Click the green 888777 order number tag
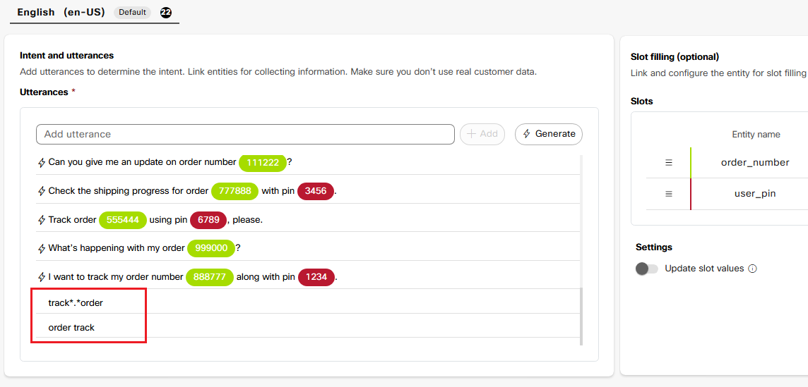 click(209, 277)
